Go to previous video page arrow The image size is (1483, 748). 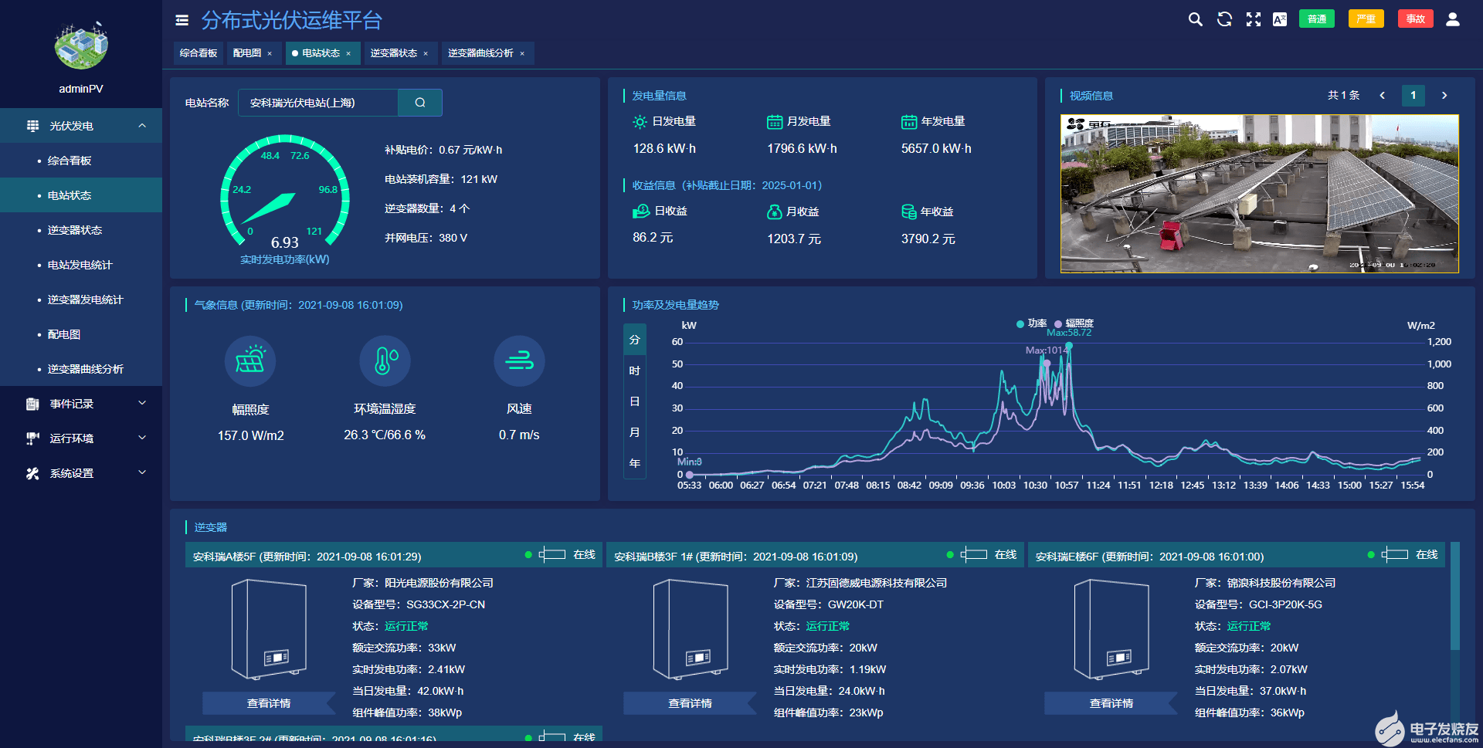coord(1382,96)
